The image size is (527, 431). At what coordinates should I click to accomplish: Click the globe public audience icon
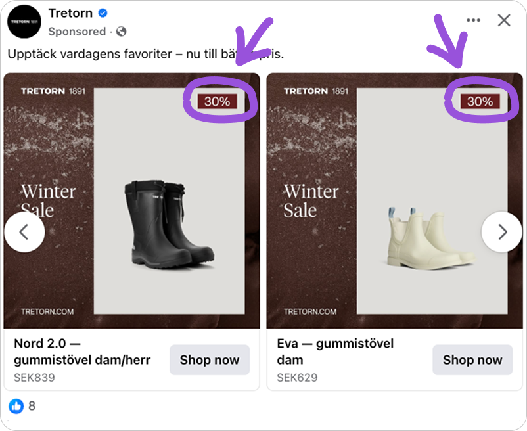click(121, 32)
